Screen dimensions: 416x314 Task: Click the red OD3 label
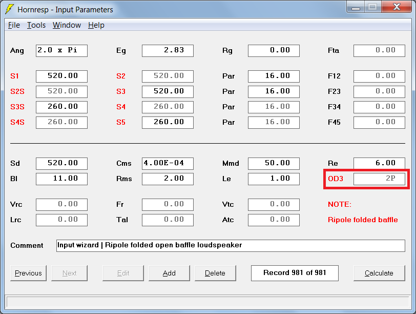coord(336,179)
